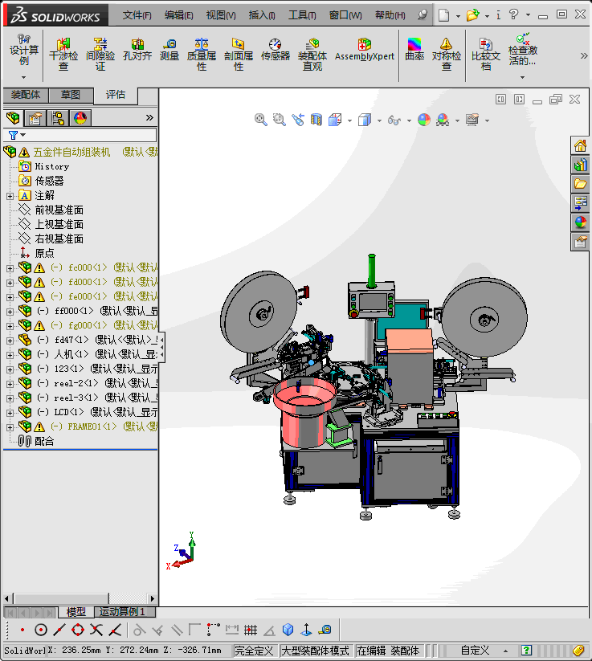
Task: Click the circle center snap icon at bottom
Action: [x=40, y=630]
